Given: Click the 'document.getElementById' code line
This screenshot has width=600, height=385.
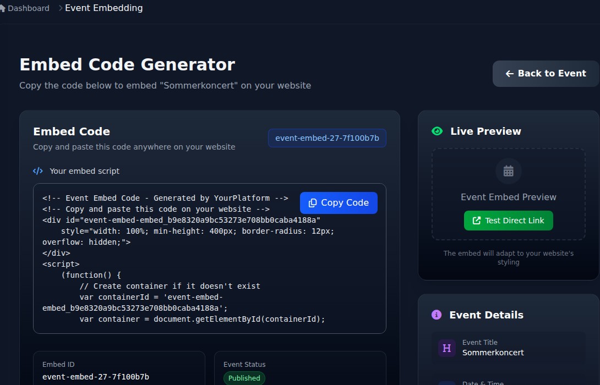Looking at the screenshot, I should (x=202, y=319).
